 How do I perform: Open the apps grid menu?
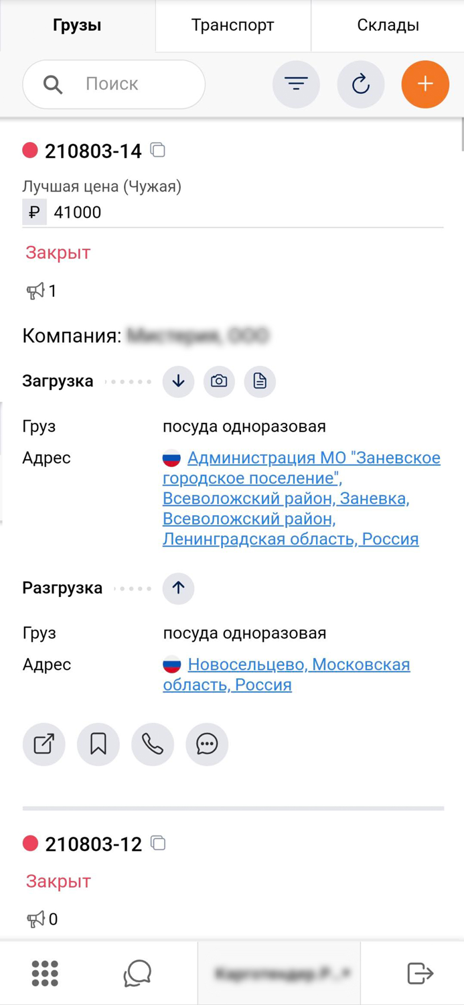[x=45, y=973]
